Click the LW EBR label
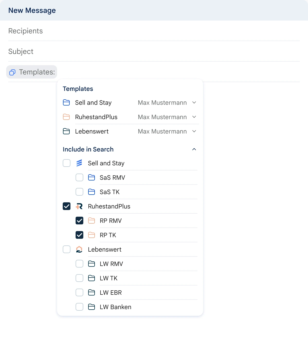This screenshot has height=343, width=308. point(111,292)
